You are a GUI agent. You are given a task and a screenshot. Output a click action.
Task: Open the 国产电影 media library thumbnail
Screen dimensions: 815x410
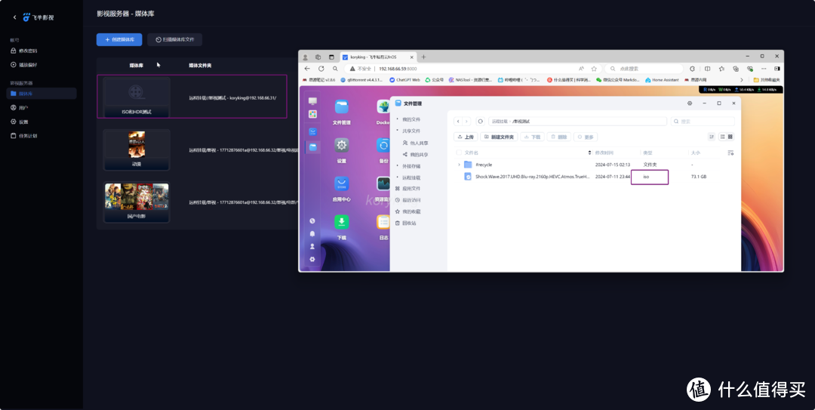(137, 202)
